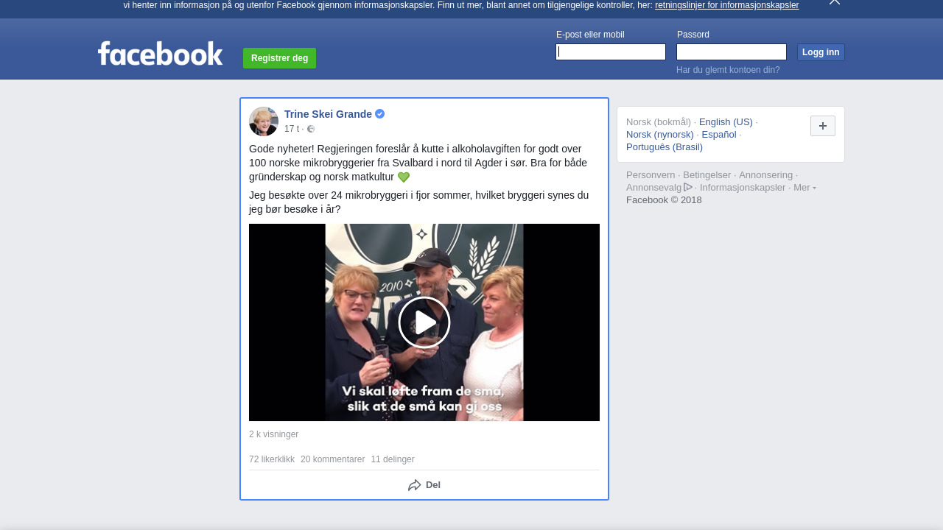Open Trine Skei Grande profile name link
Screen dimensions: 943x530
pos(328,114)
